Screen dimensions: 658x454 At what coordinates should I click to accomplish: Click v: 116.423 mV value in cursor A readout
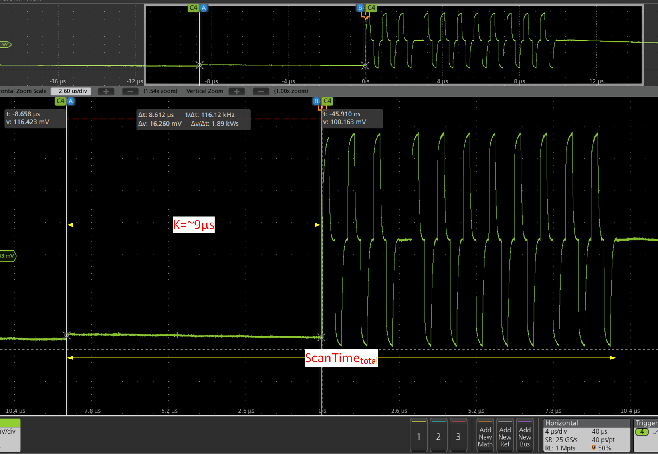tap(28, 122)
